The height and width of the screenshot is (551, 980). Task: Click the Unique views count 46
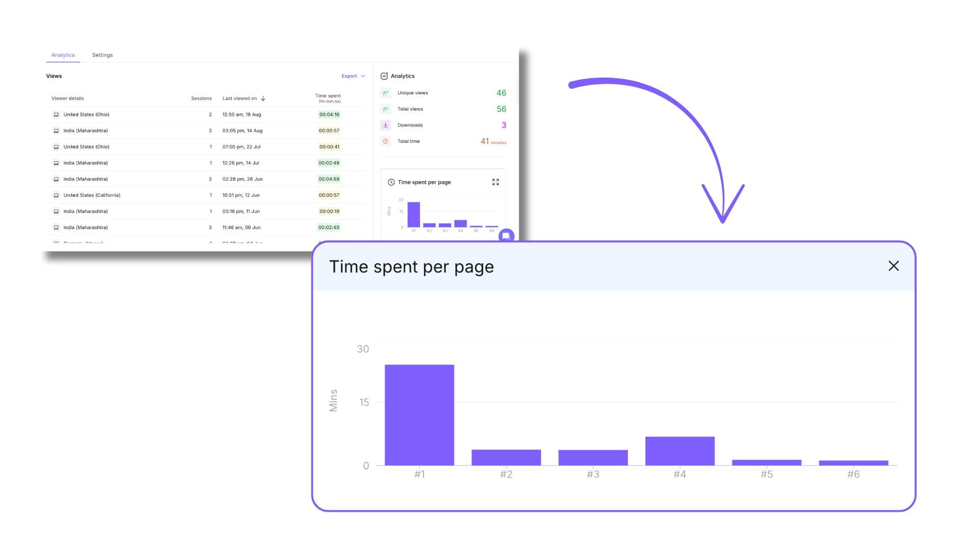501,93
